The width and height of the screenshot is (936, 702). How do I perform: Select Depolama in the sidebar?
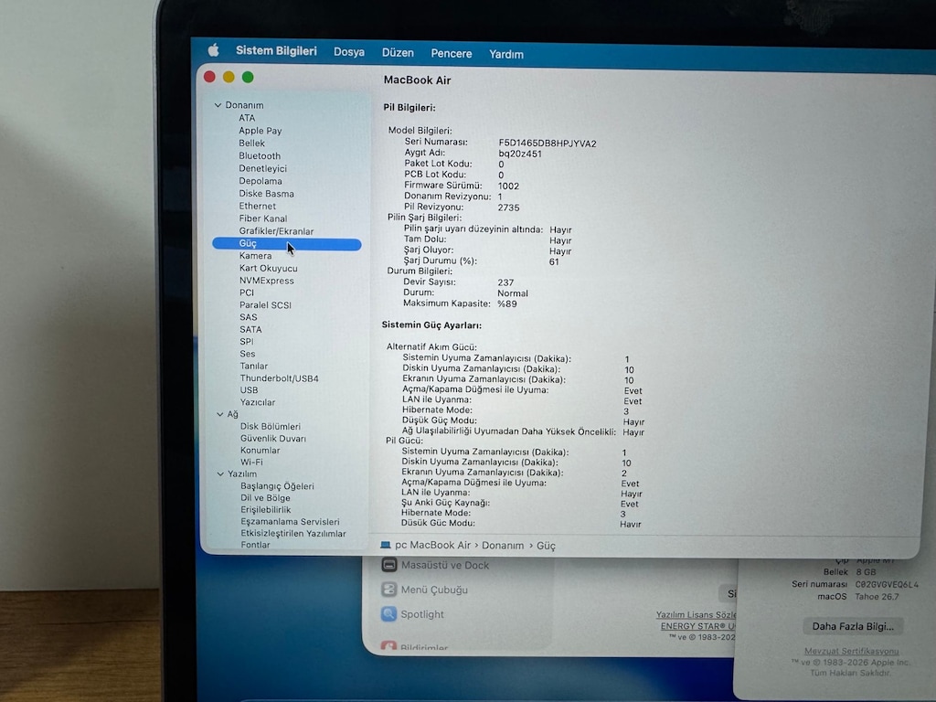(261, 181)
